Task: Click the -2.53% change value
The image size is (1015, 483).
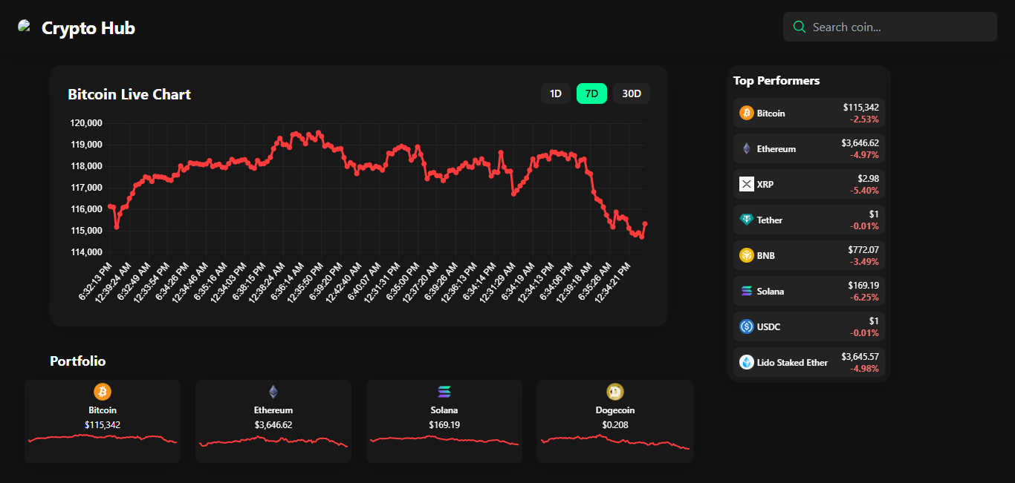Action: tap(865, 119)
